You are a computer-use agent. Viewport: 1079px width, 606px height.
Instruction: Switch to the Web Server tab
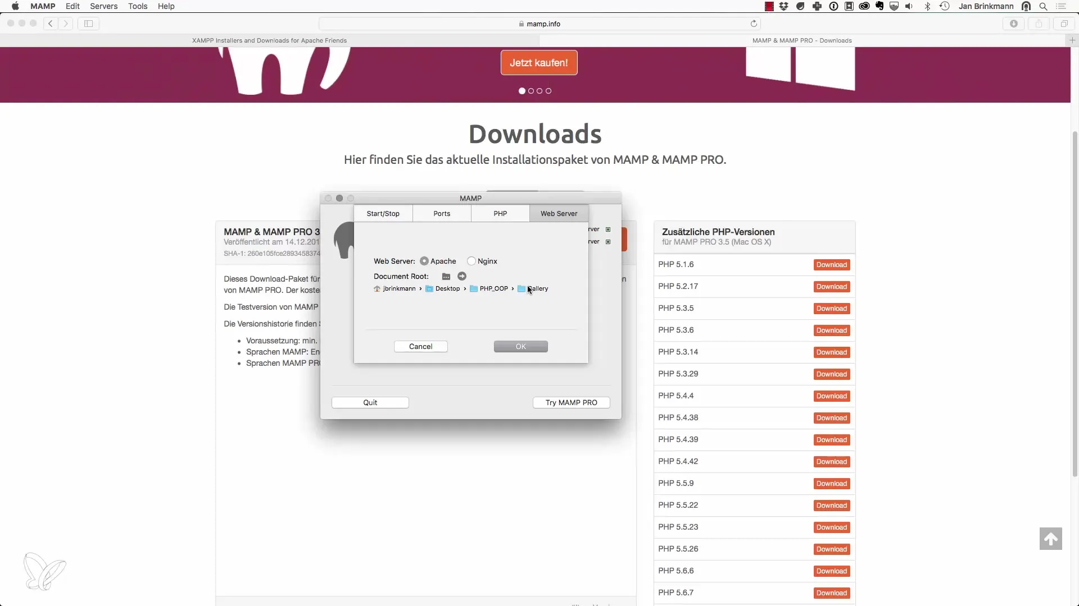coord(559,214)
